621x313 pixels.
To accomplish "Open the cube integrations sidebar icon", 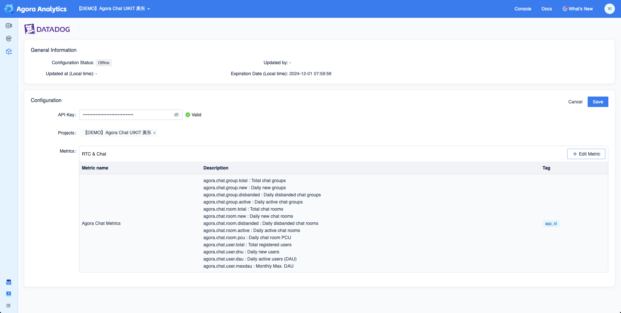I will pos(9,52).
